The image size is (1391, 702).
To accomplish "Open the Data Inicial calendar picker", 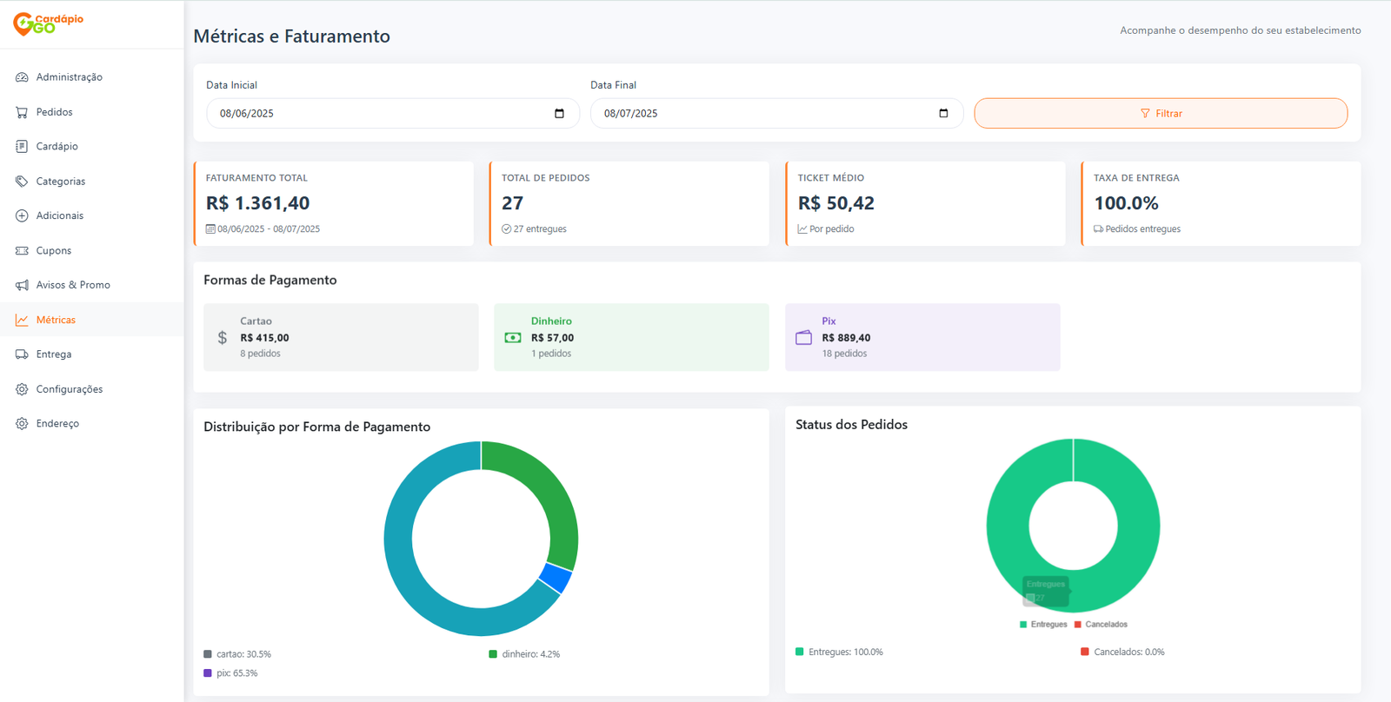I will coord(559,114).
